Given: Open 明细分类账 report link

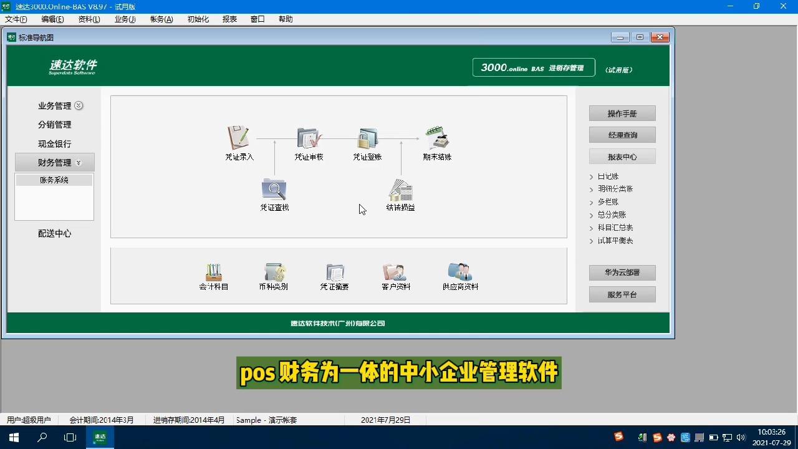Looking at the screenshot, I should pyautogui.click(x=615, y=189).
